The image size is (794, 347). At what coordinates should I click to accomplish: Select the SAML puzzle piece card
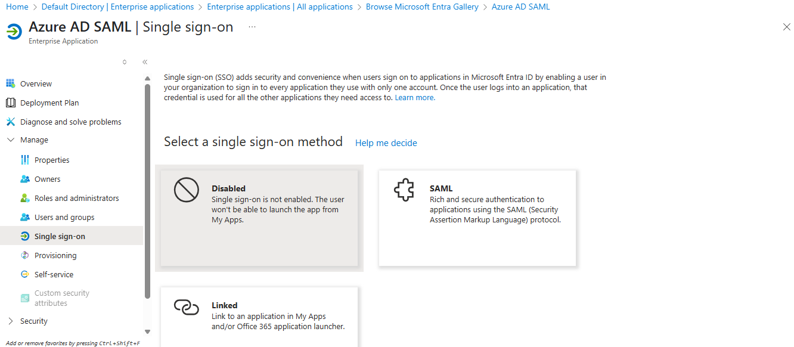point(477,218)
